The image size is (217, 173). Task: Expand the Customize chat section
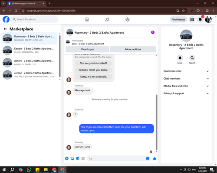point(186,71)
